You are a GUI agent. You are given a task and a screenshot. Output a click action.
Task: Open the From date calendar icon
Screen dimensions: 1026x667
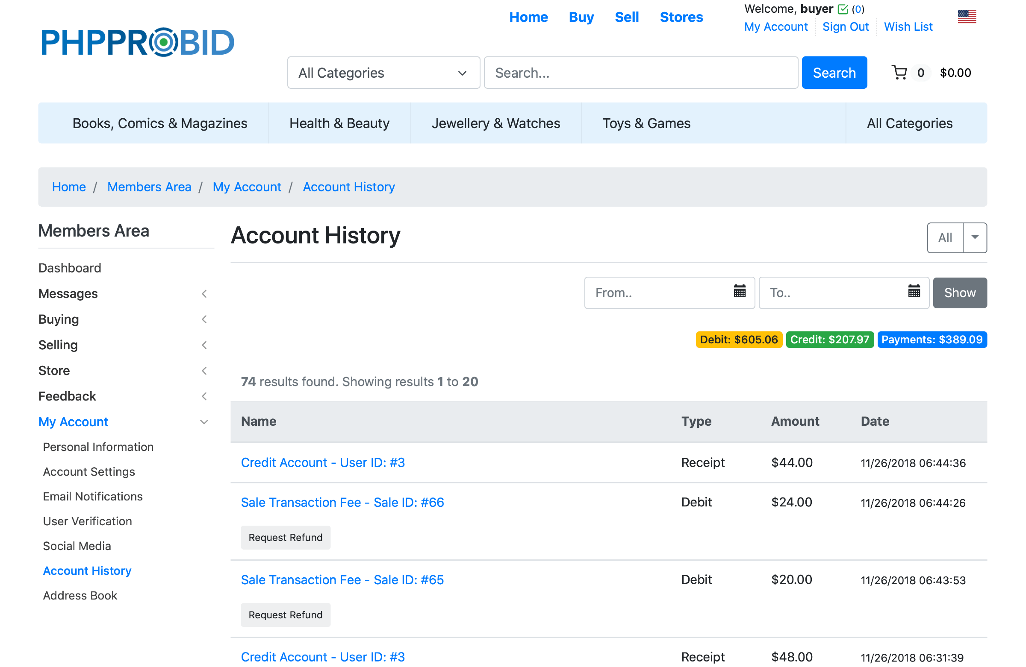[x=739, y=292]
